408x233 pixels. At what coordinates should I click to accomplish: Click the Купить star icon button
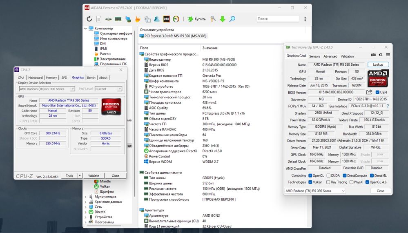[197, 19]
